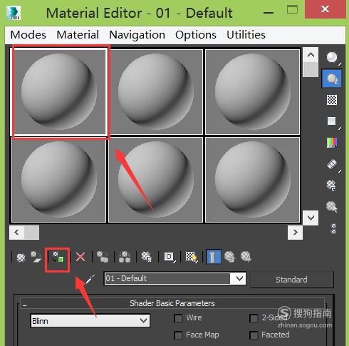Click the Get Material icon
Image resolution: width=349 pixels, height=346 pixels.
[21, 258]
